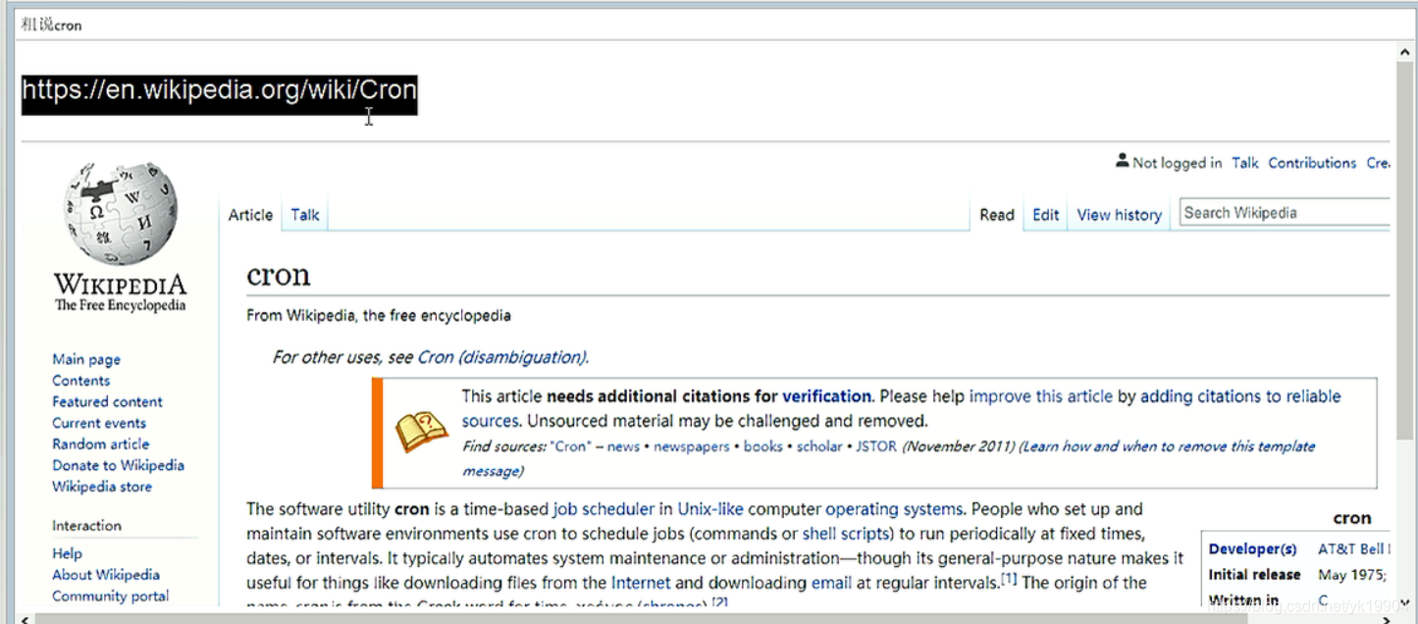1418x624 pixels.
Task: Click the vertical scrollbar up arrow
Action: [x=1405, y=50]
